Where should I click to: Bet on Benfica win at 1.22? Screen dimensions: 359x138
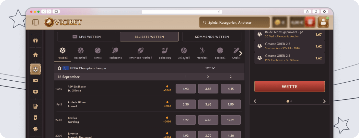tap(186, 120)
